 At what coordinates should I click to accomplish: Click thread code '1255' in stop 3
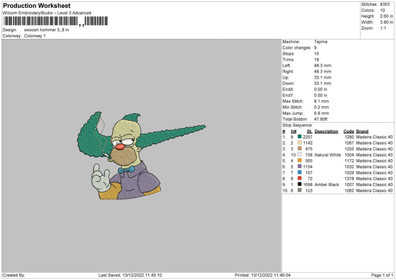click(x=349, y=149)
